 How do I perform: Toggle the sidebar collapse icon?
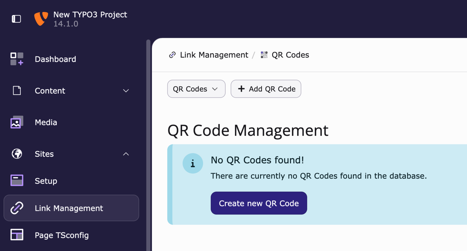click(16, 19)
